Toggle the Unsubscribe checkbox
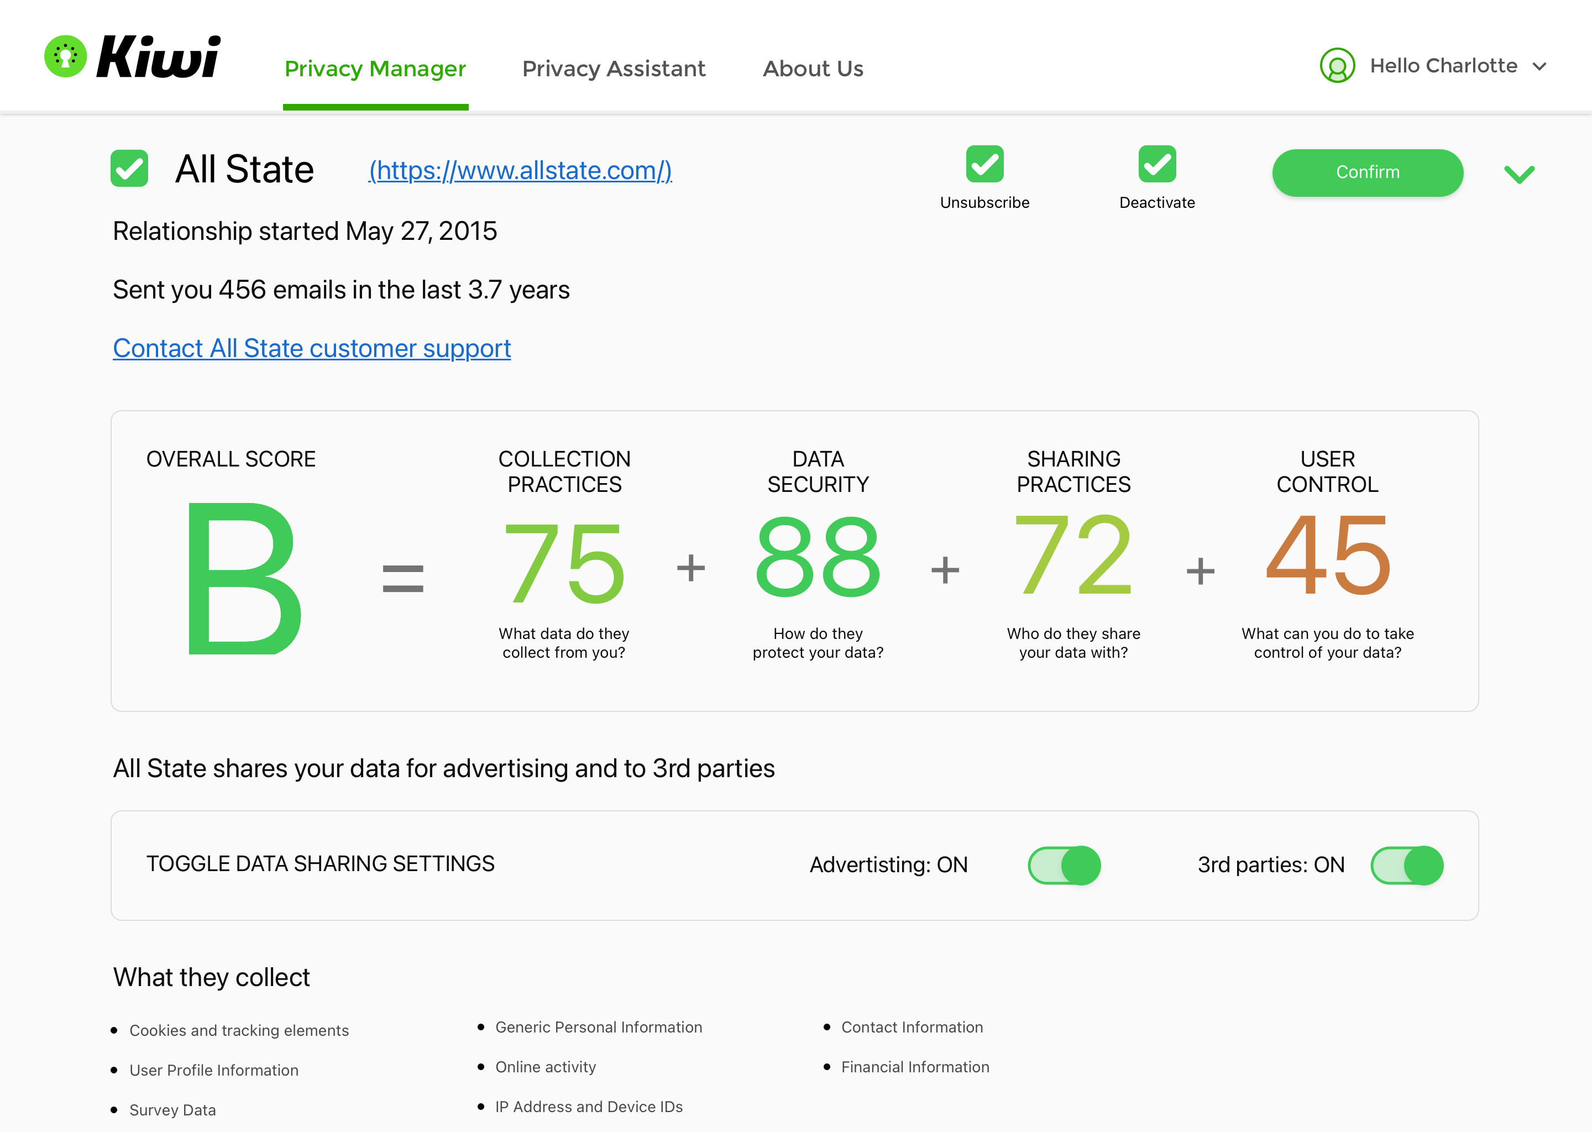Image resolution: width=1592 pixels, height=1132 pixels. click(x=984, y=164)
